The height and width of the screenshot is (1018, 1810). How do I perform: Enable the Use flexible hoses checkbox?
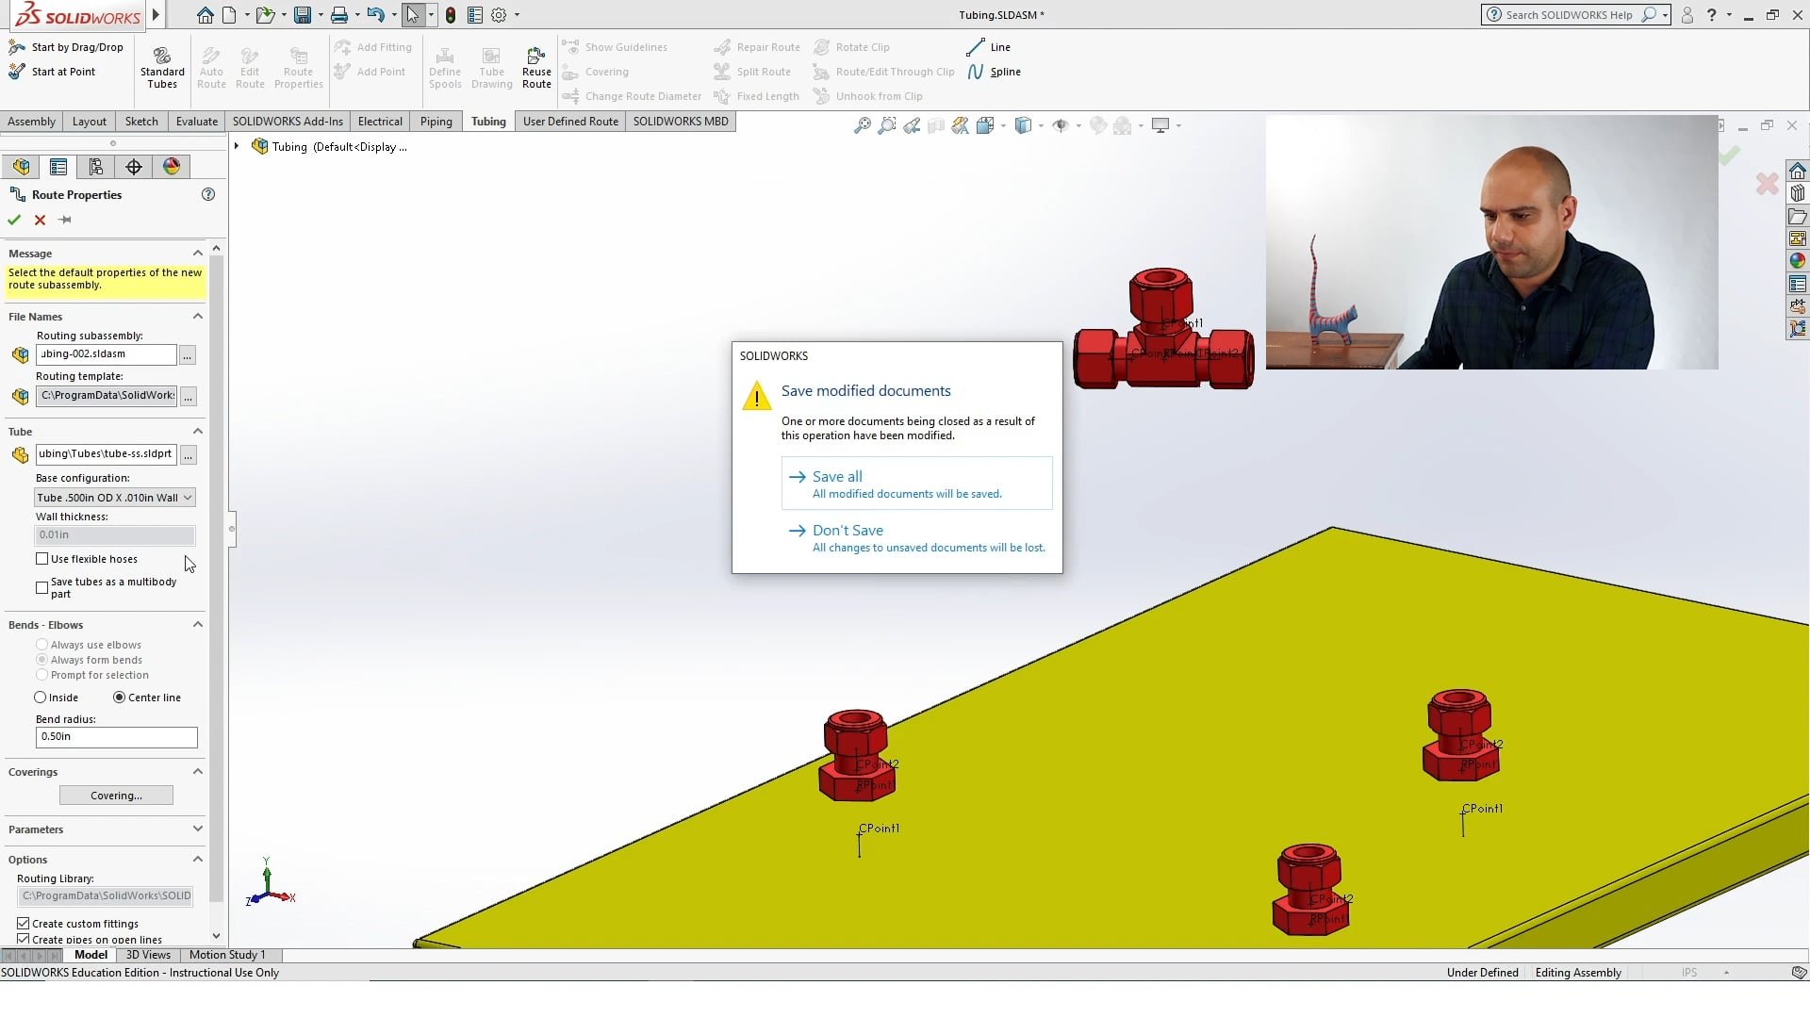click(x=41, y=558)
